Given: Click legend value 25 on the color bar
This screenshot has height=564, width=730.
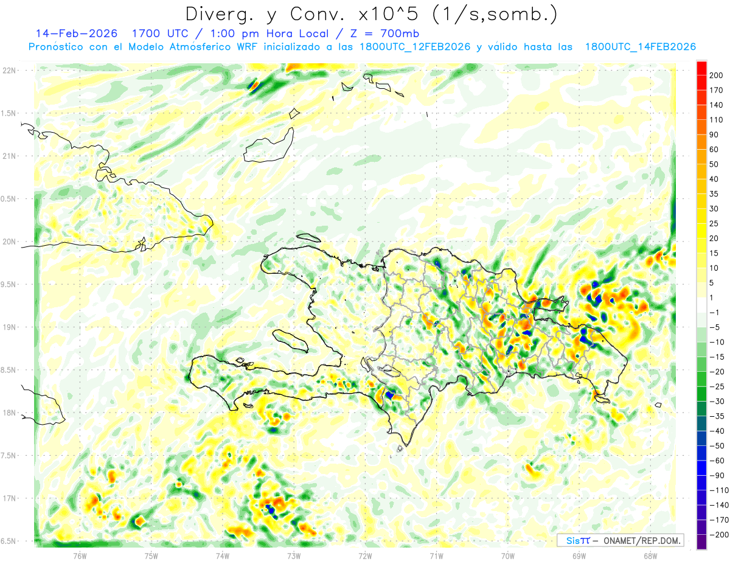Looking at the screenshot, I should [x=714, y=223].
